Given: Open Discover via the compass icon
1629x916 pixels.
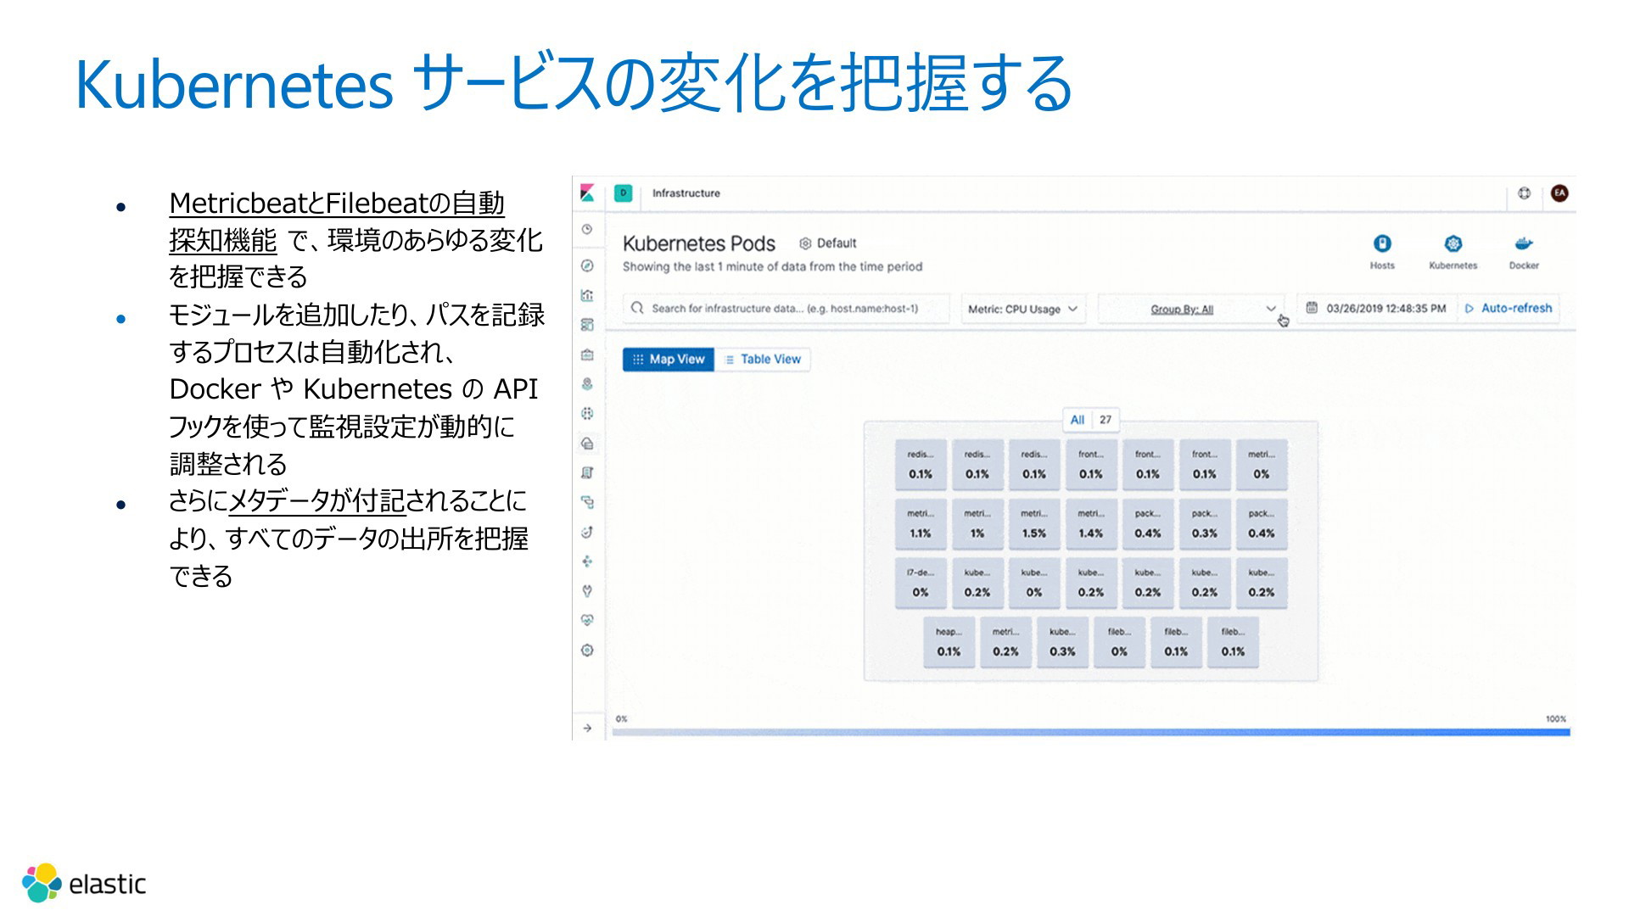Looking at the screenshot, I should click(587, 265).
